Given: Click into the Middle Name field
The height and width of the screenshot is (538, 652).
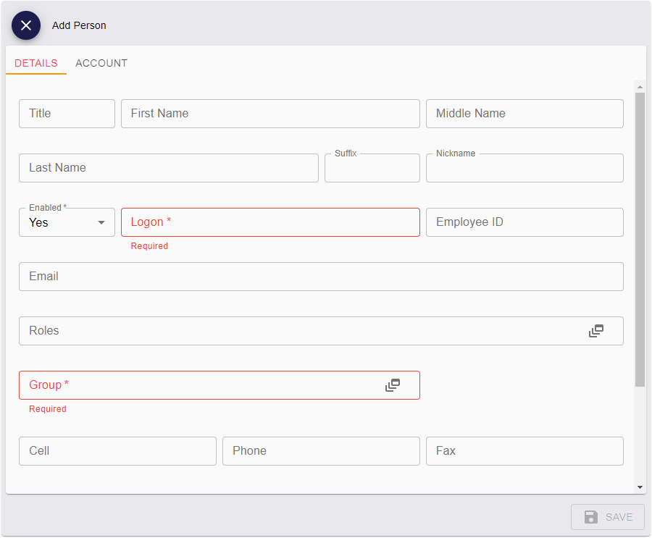Looking at the screenshot, I should (x=524, y=114).
